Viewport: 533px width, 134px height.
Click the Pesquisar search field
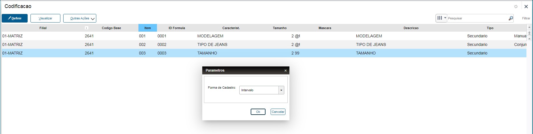(477, 18)
